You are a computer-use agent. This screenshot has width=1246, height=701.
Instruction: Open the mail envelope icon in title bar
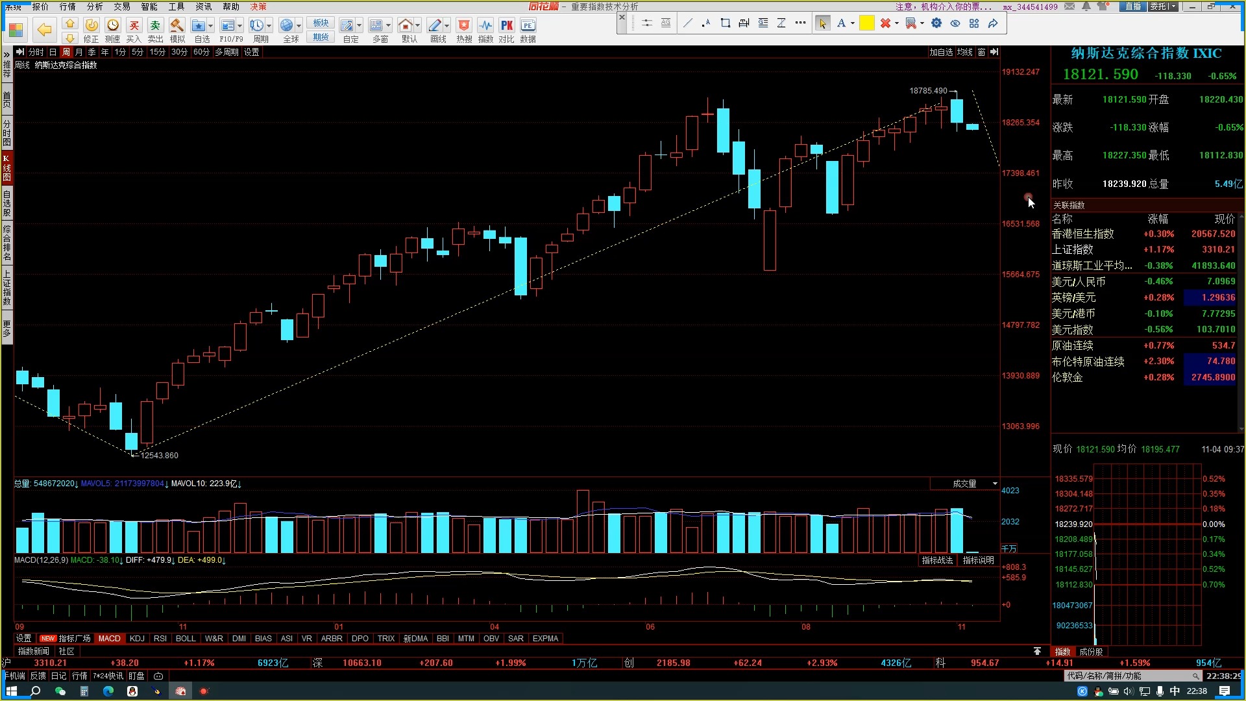click(x=1069, y=6)
